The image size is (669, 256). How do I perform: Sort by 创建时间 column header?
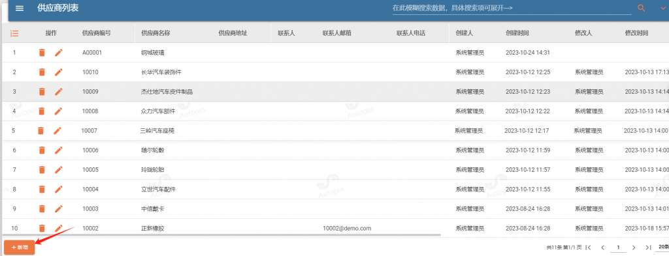click(517, 33)
